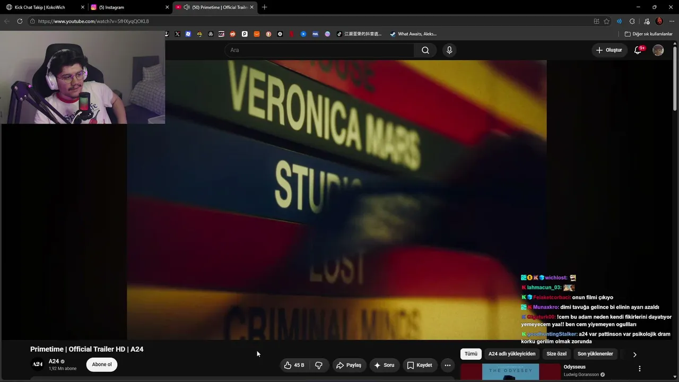Select the Son yüklenenler chip

pyautogui.click(x=595, y=354)
